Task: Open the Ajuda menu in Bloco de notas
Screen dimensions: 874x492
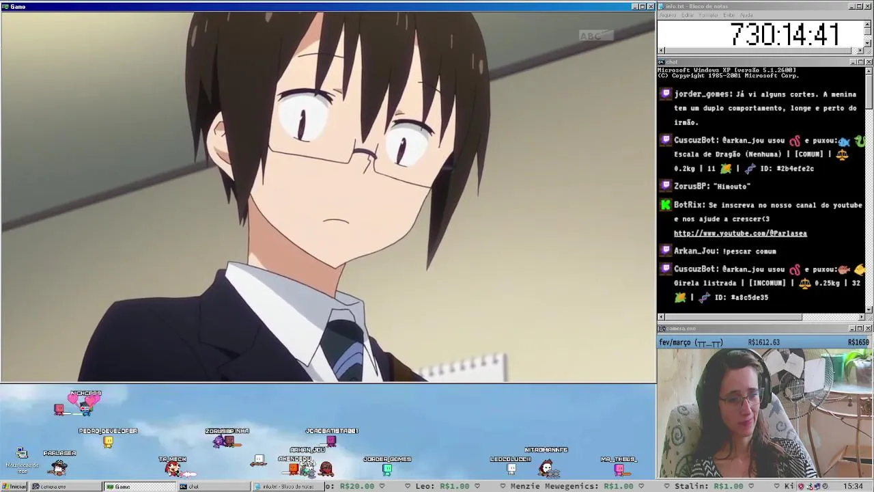Action: [x=747, y=15]
